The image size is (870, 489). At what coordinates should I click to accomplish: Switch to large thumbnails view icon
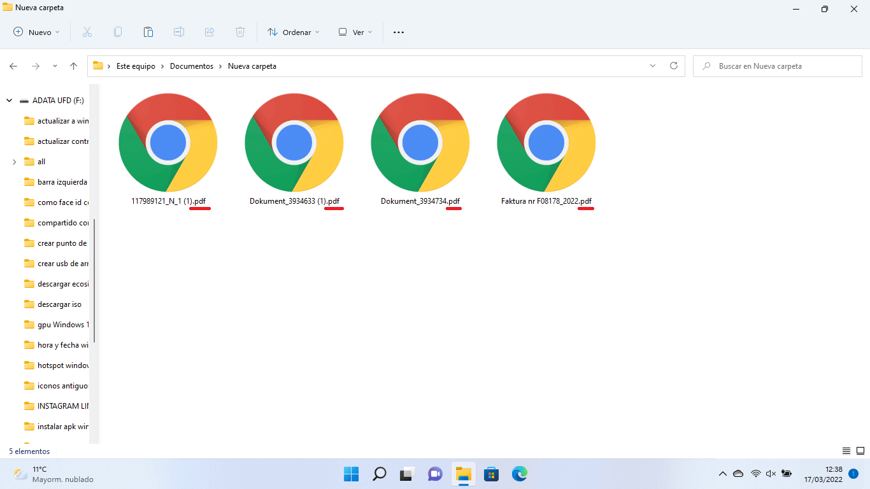(860, 451)
